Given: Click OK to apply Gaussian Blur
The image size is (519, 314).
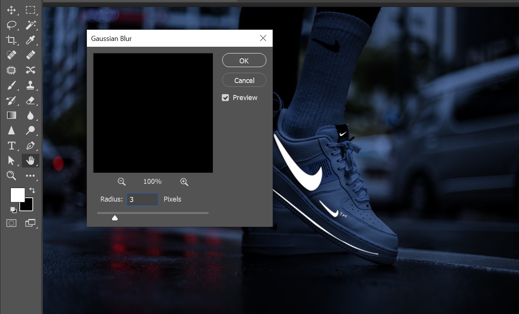Looking at the screenshot, I should point(244,61).
